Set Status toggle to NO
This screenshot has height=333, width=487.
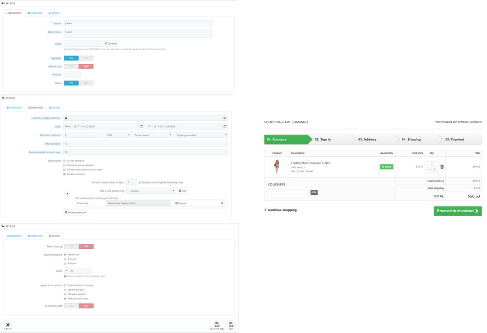(86, 83)
